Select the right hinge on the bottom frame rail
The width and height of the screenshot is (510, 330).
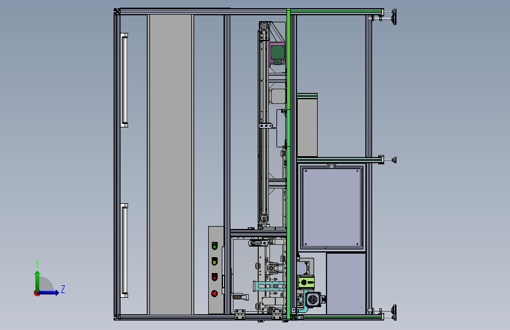[277, 314]
